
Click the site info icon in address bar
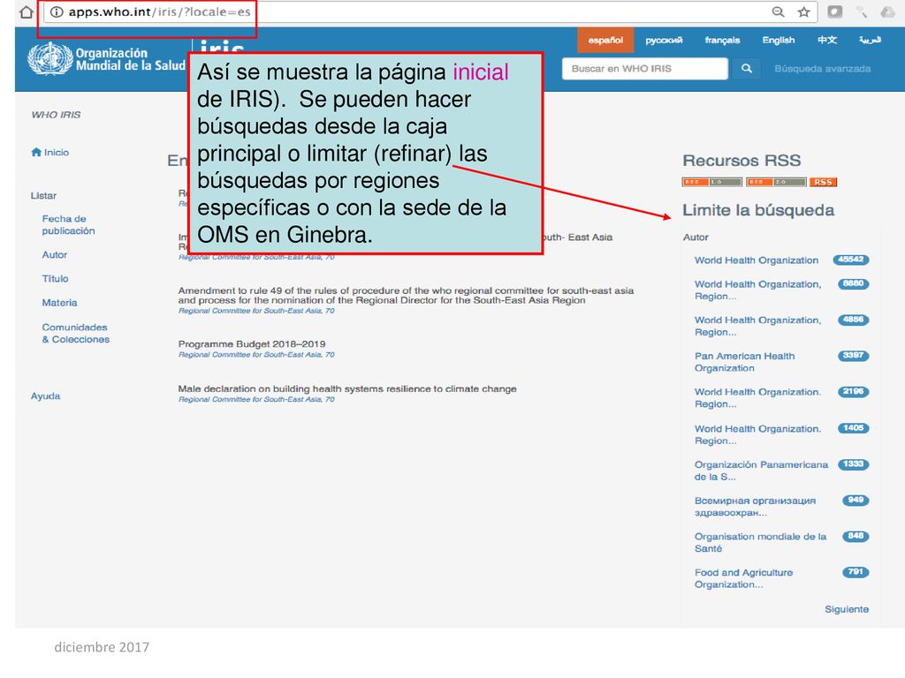coord(56,11)
